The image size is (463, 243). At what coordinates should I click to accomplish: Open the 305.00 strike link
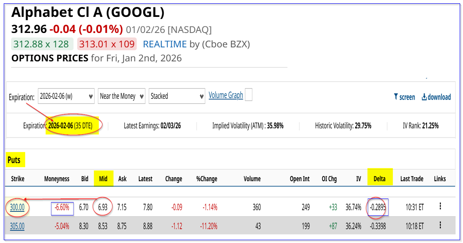(17, 226)
